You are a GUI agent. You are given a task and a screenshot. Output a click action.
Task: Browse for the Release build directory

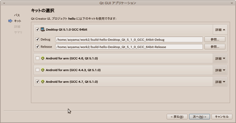click(215, 46)
